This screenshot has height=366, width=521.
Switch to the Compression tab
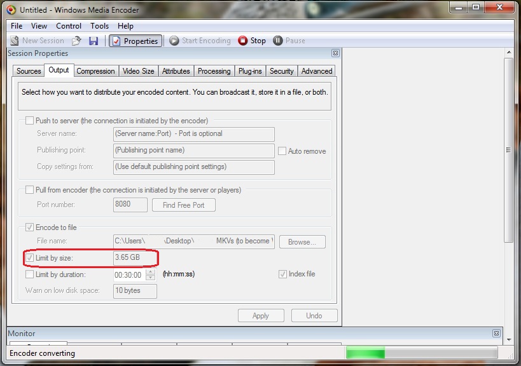(95, 71)
